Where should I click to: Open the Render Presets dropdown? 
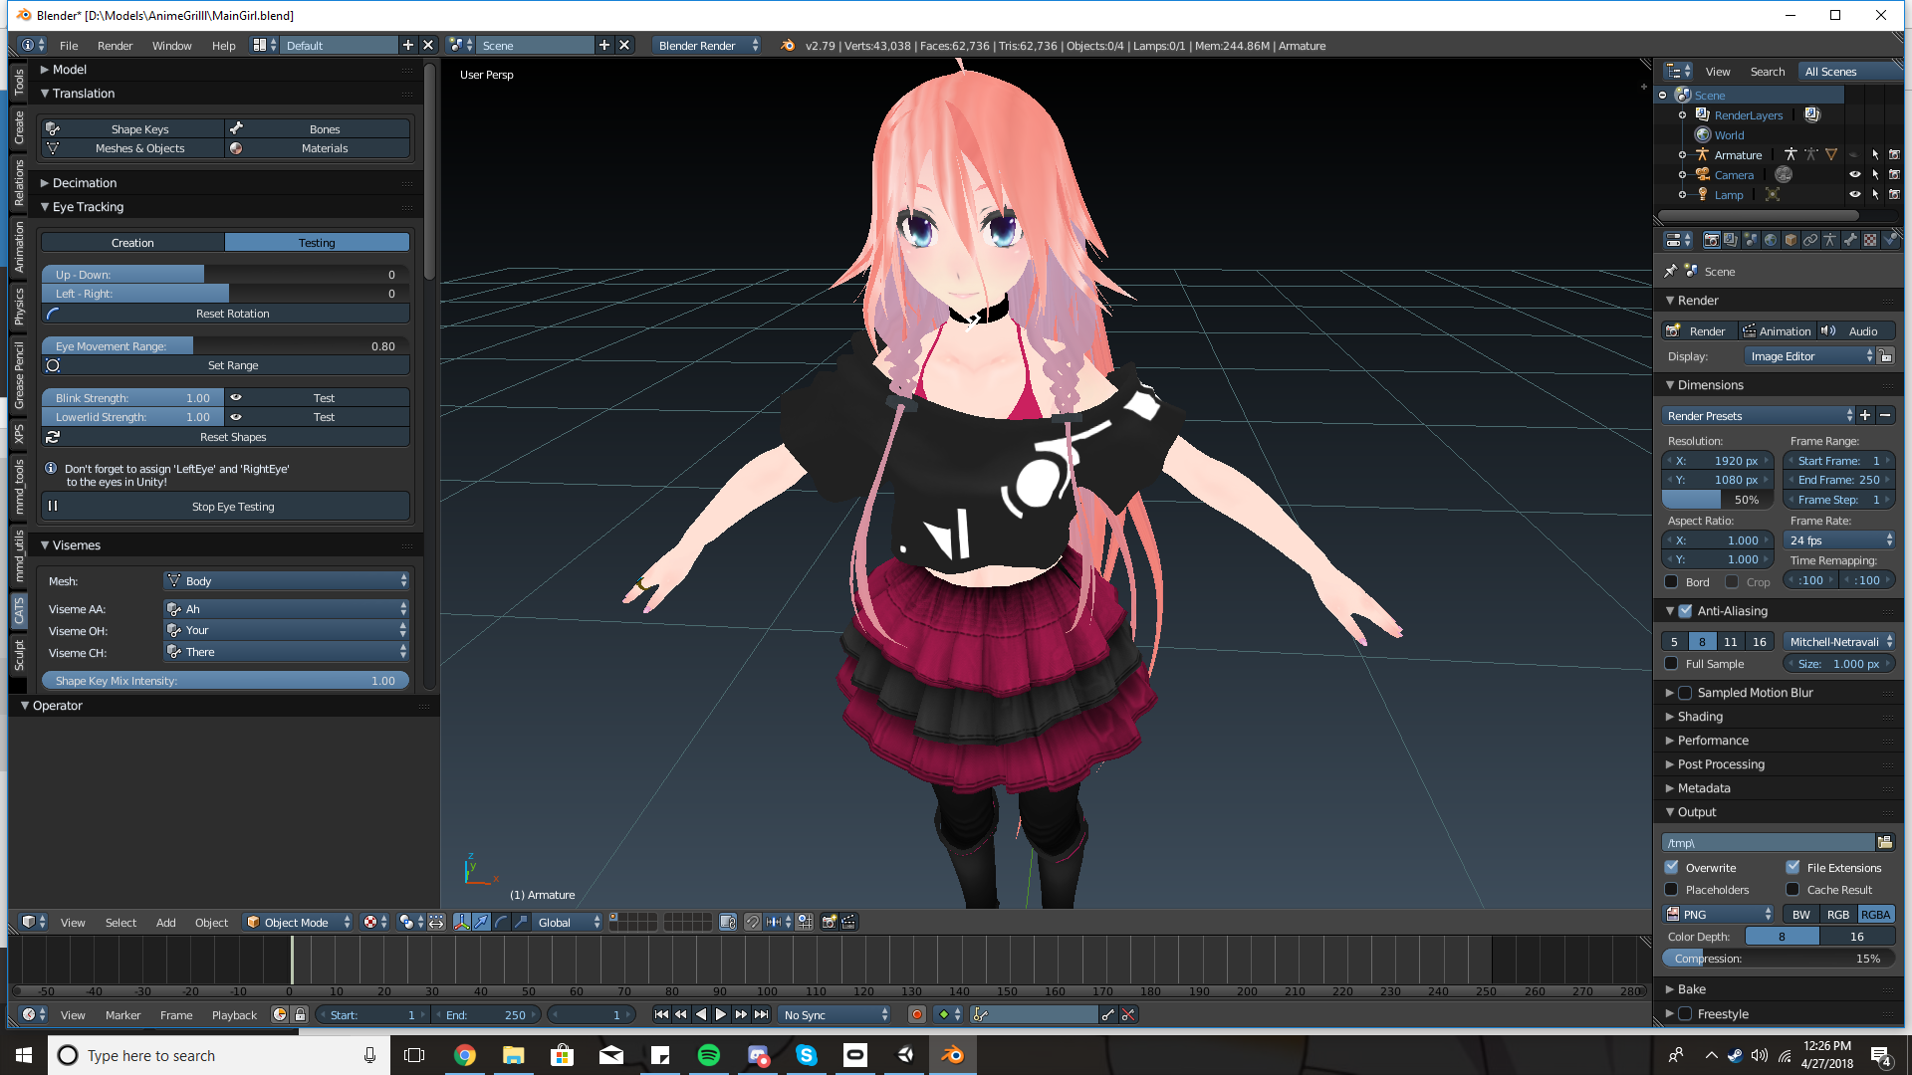(1758, 415)
